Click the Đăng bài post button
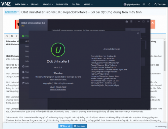 (65, 126)
